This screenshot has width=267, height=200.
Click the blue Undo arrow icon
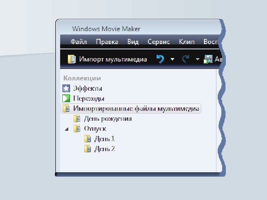click(x=160, y=59)
